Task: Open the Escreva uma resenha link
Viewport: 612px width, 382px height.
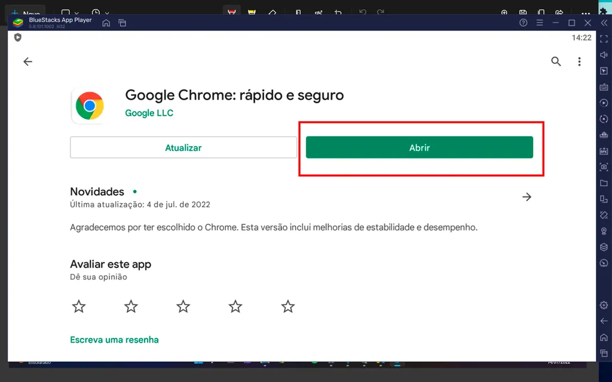Action: click(114, 340)
